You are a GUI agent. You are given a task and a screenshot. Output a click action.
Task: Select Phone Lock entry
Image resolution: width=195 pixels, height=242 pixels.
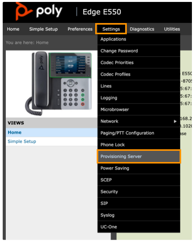[x=139, y=145]
